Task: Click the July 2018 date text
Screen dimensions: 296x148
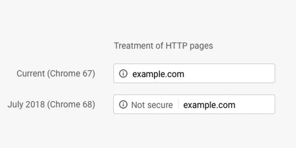Action: (x=26, y=104)
